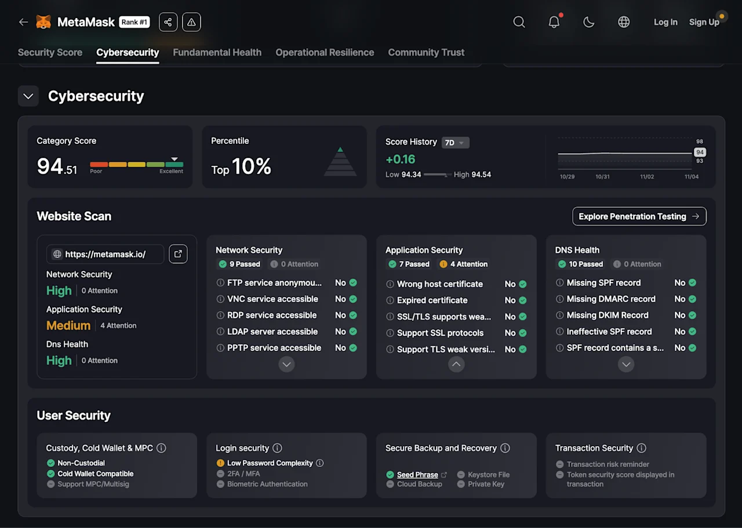Screen dimensions: 742x528
Task: Click info icon beside Missing SPF record
Action: [560, 283]
